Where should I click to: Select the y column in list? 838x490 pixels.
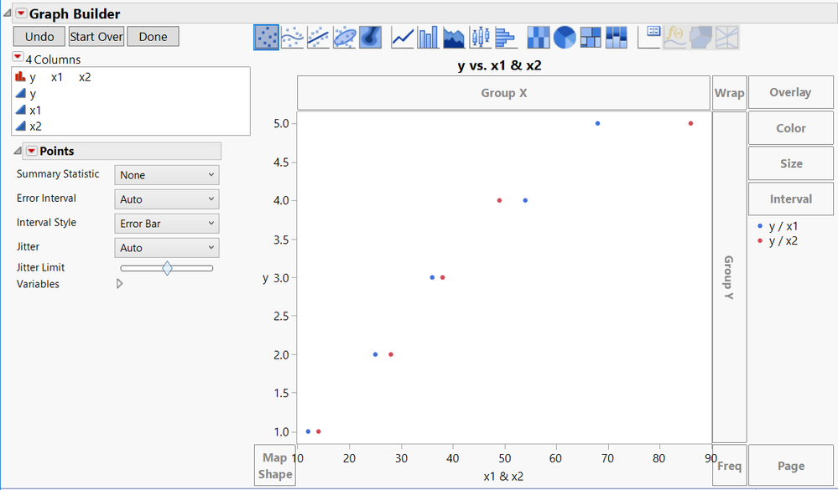tap(131, 94)
